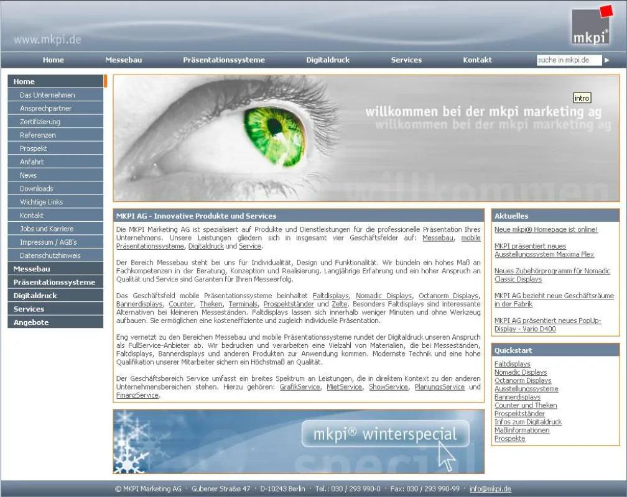Open News sidebar item
The width and height of the screenshot is (627, 497).
pos(55,175)
